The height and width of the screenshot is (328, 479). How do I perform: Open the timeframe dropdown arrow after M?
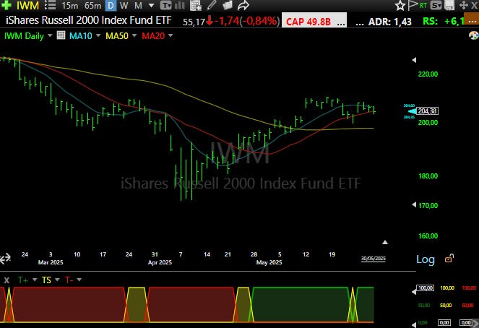(x=151, y=6)
